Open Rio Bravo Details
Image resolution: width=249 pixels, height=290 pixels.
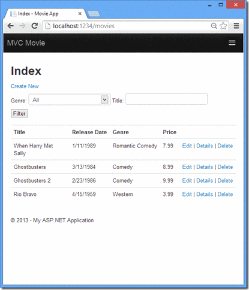pos(205,194)
